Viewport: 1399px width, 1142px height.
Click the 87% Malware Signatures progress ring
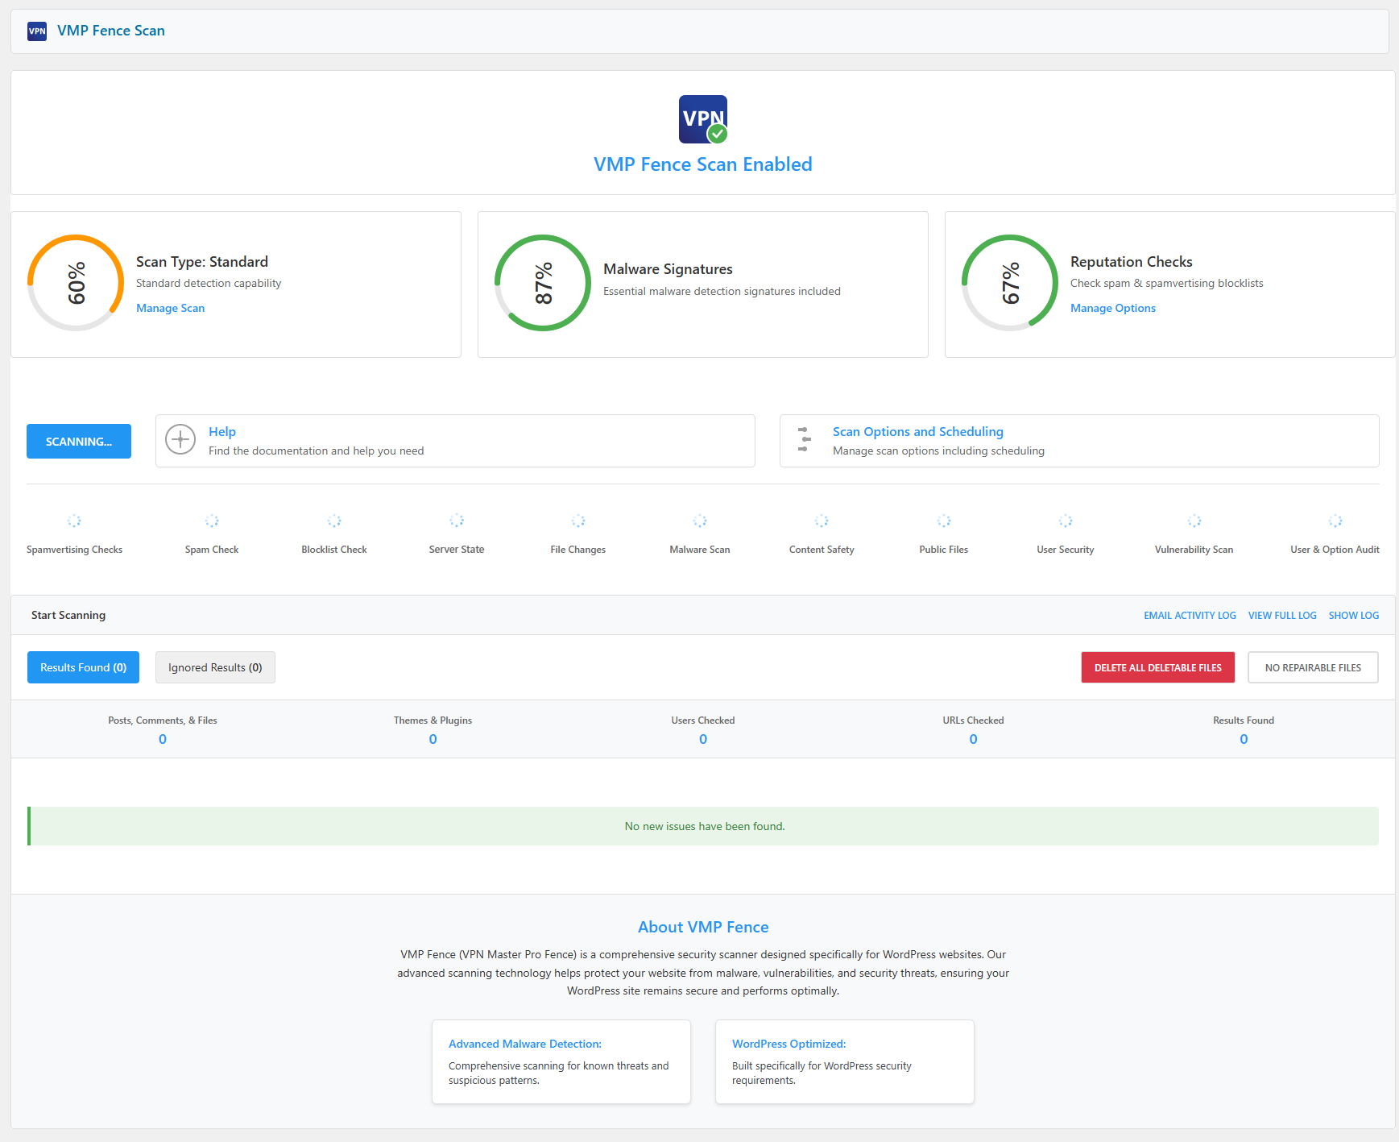click(543, 284)
